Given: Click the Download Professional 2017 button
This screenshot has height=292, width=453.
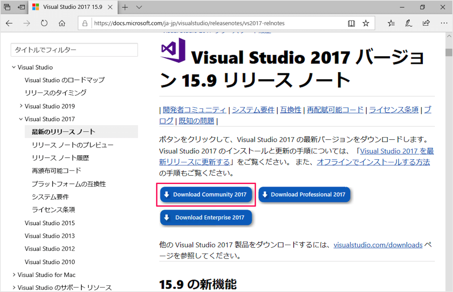Looking at the screenshot, I should pyautogui.click(x=304, y=194).
